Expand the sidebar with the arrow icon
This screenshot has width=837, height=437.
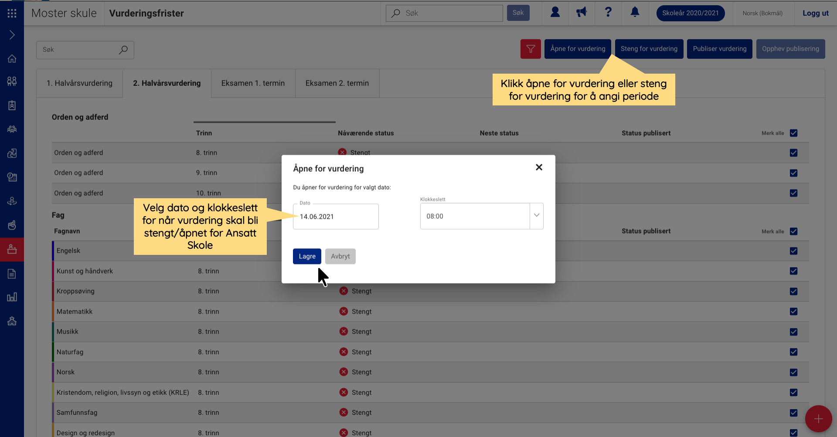pyautogui.click(x=12, y=35)
